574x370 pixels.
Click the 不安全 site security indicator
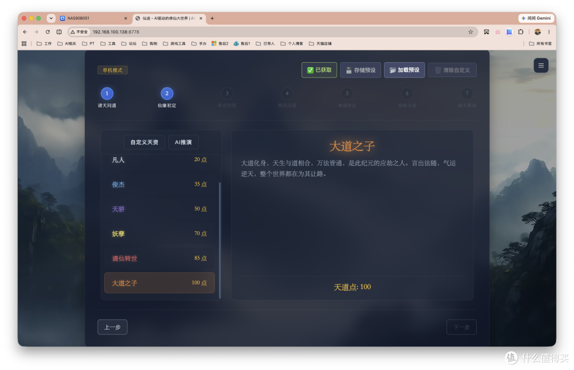click(79, 32)
